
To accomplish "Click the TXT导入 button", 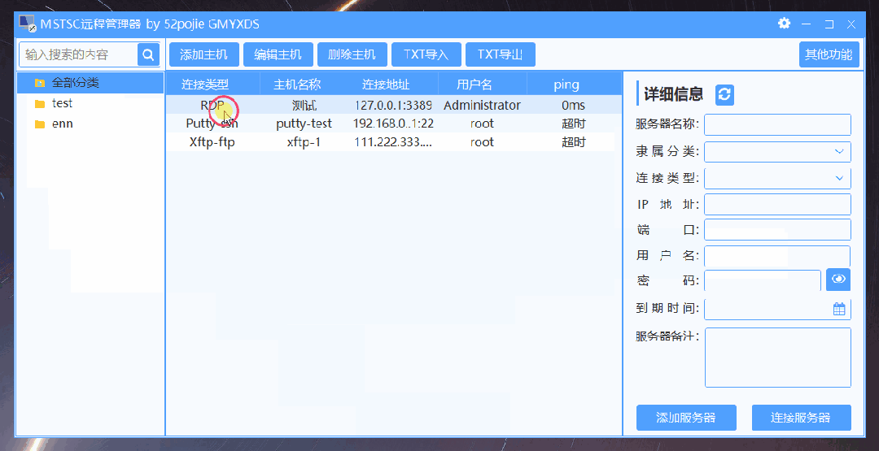I will click(x=426, y=54).
